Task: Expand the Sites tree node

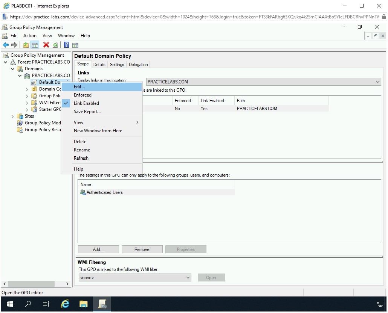Action: coord(13,116)
